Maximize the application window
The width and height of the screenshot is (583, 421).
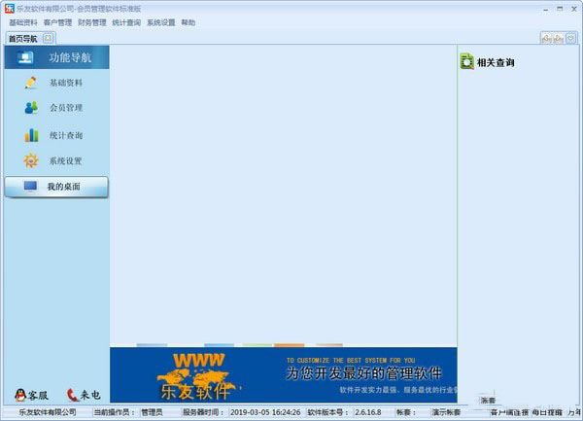[560, 9]
